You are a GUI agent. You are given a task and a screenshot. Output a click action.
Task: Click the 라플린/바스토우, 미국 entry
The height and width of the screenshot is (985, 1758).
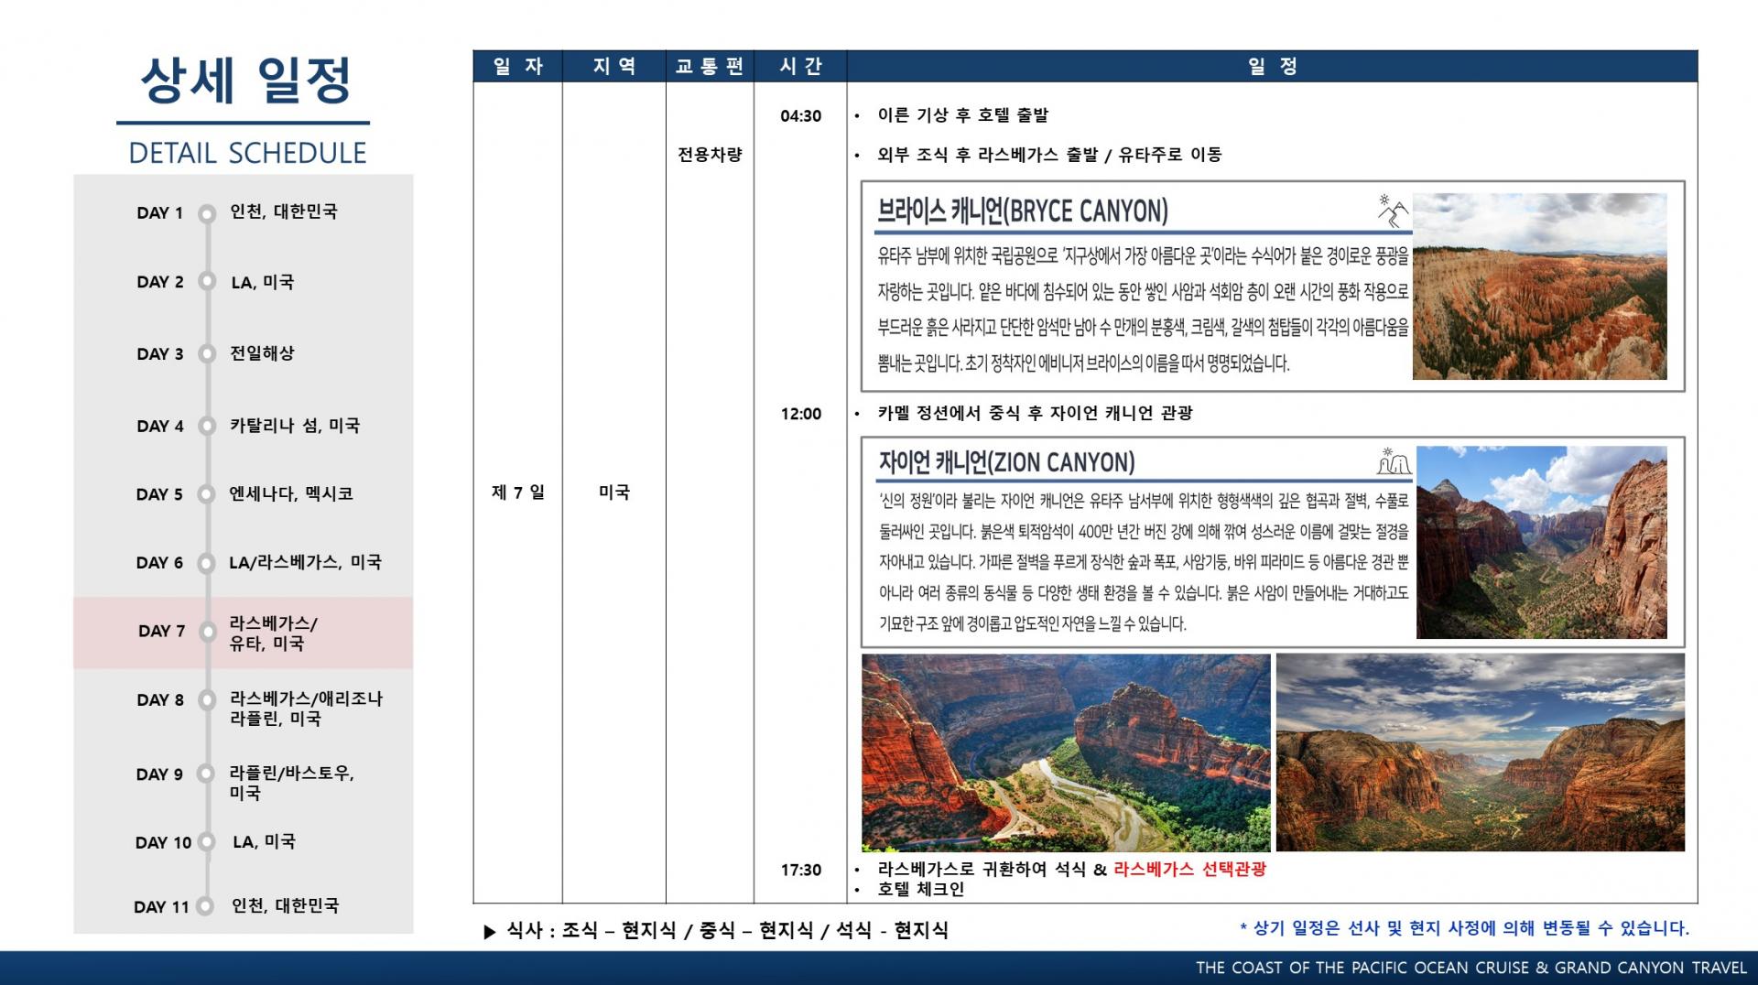point(291,783)
